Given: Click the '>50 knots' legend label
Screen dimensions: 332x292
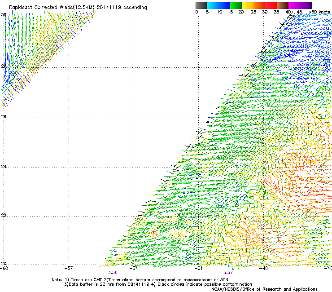Looking at the screenshot, I should [x=319, y=12].
